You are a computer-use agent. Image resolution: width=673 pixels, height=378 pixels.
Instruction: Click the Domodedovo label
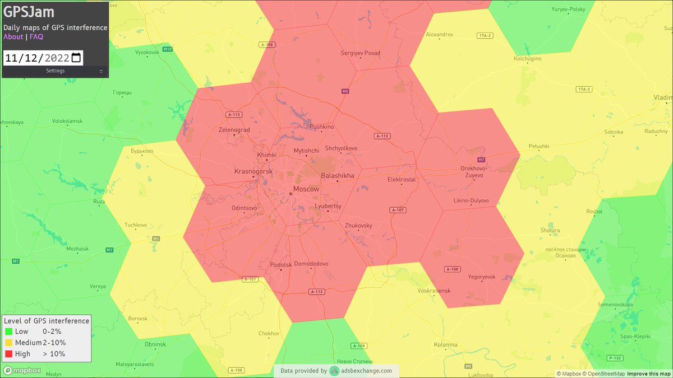click(x=311, y=264)
